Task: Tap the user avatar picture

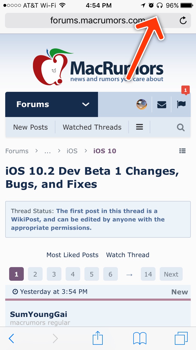Action: [142, 104]
